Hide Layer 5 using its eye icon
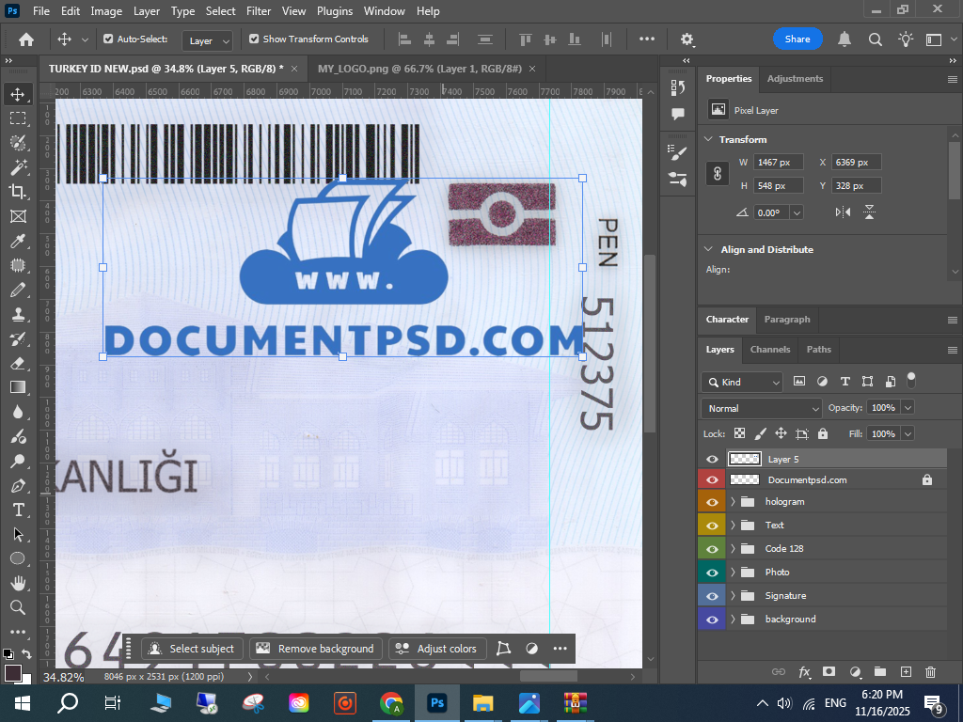 pos(712,459)
